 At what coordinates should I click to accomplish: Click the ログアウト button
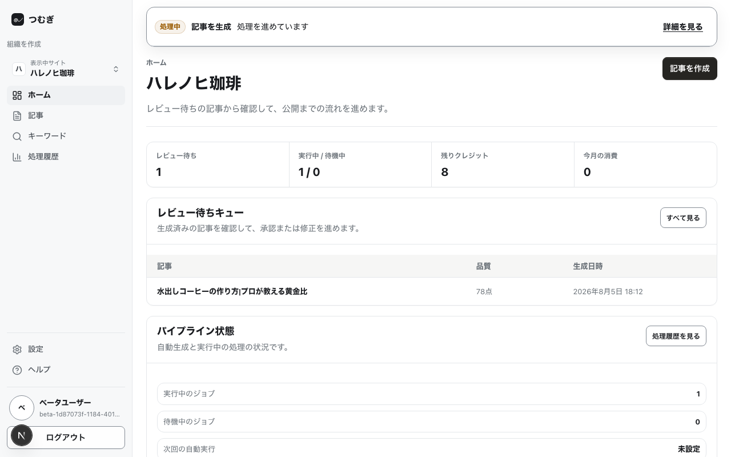coord(66,438)
